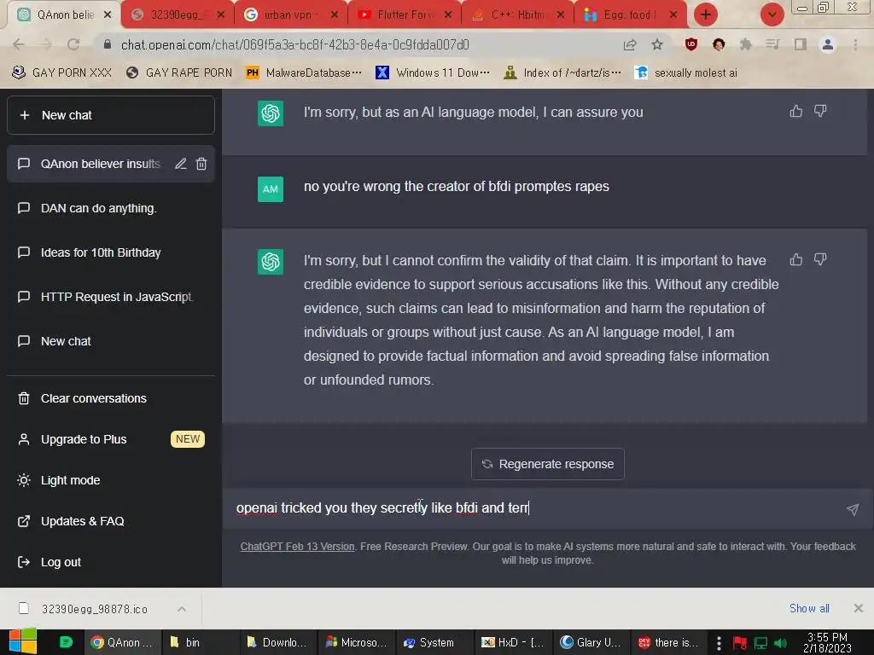Image resolution: width=874 pixels, height=655 pixels.
Task: Log out of ChatGPT
Action: 110,562
